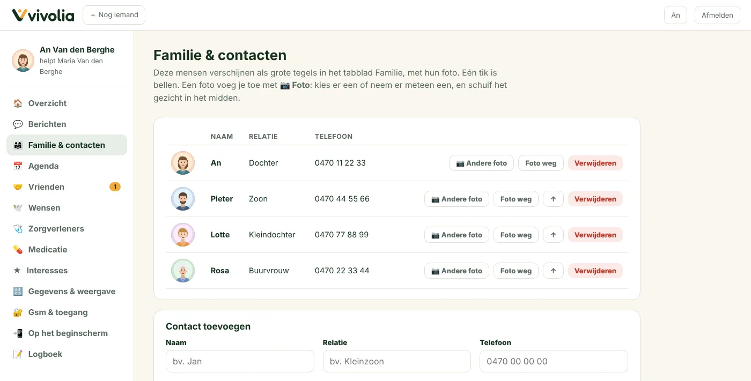The height and width of the screenshot is (381, 751).
Task: Move Lotte up with the arrow button
Action: 553,235
